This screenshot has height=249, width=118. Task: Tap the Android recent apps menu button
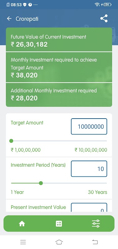[x=23, y=242]
